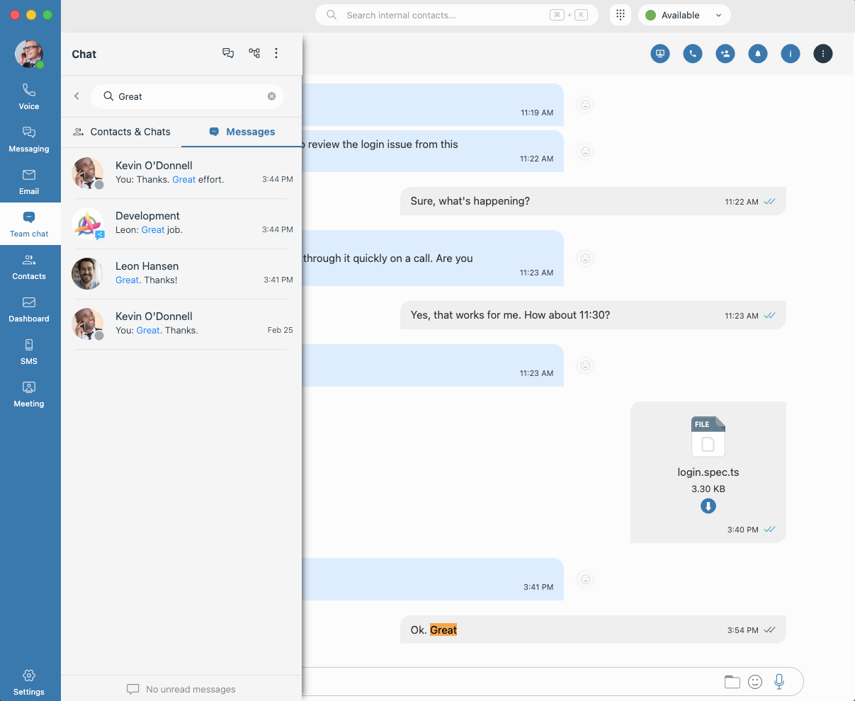855x701 pixels.
Task: Open the emoji picker in message box
Action: (x=755, y=681)
